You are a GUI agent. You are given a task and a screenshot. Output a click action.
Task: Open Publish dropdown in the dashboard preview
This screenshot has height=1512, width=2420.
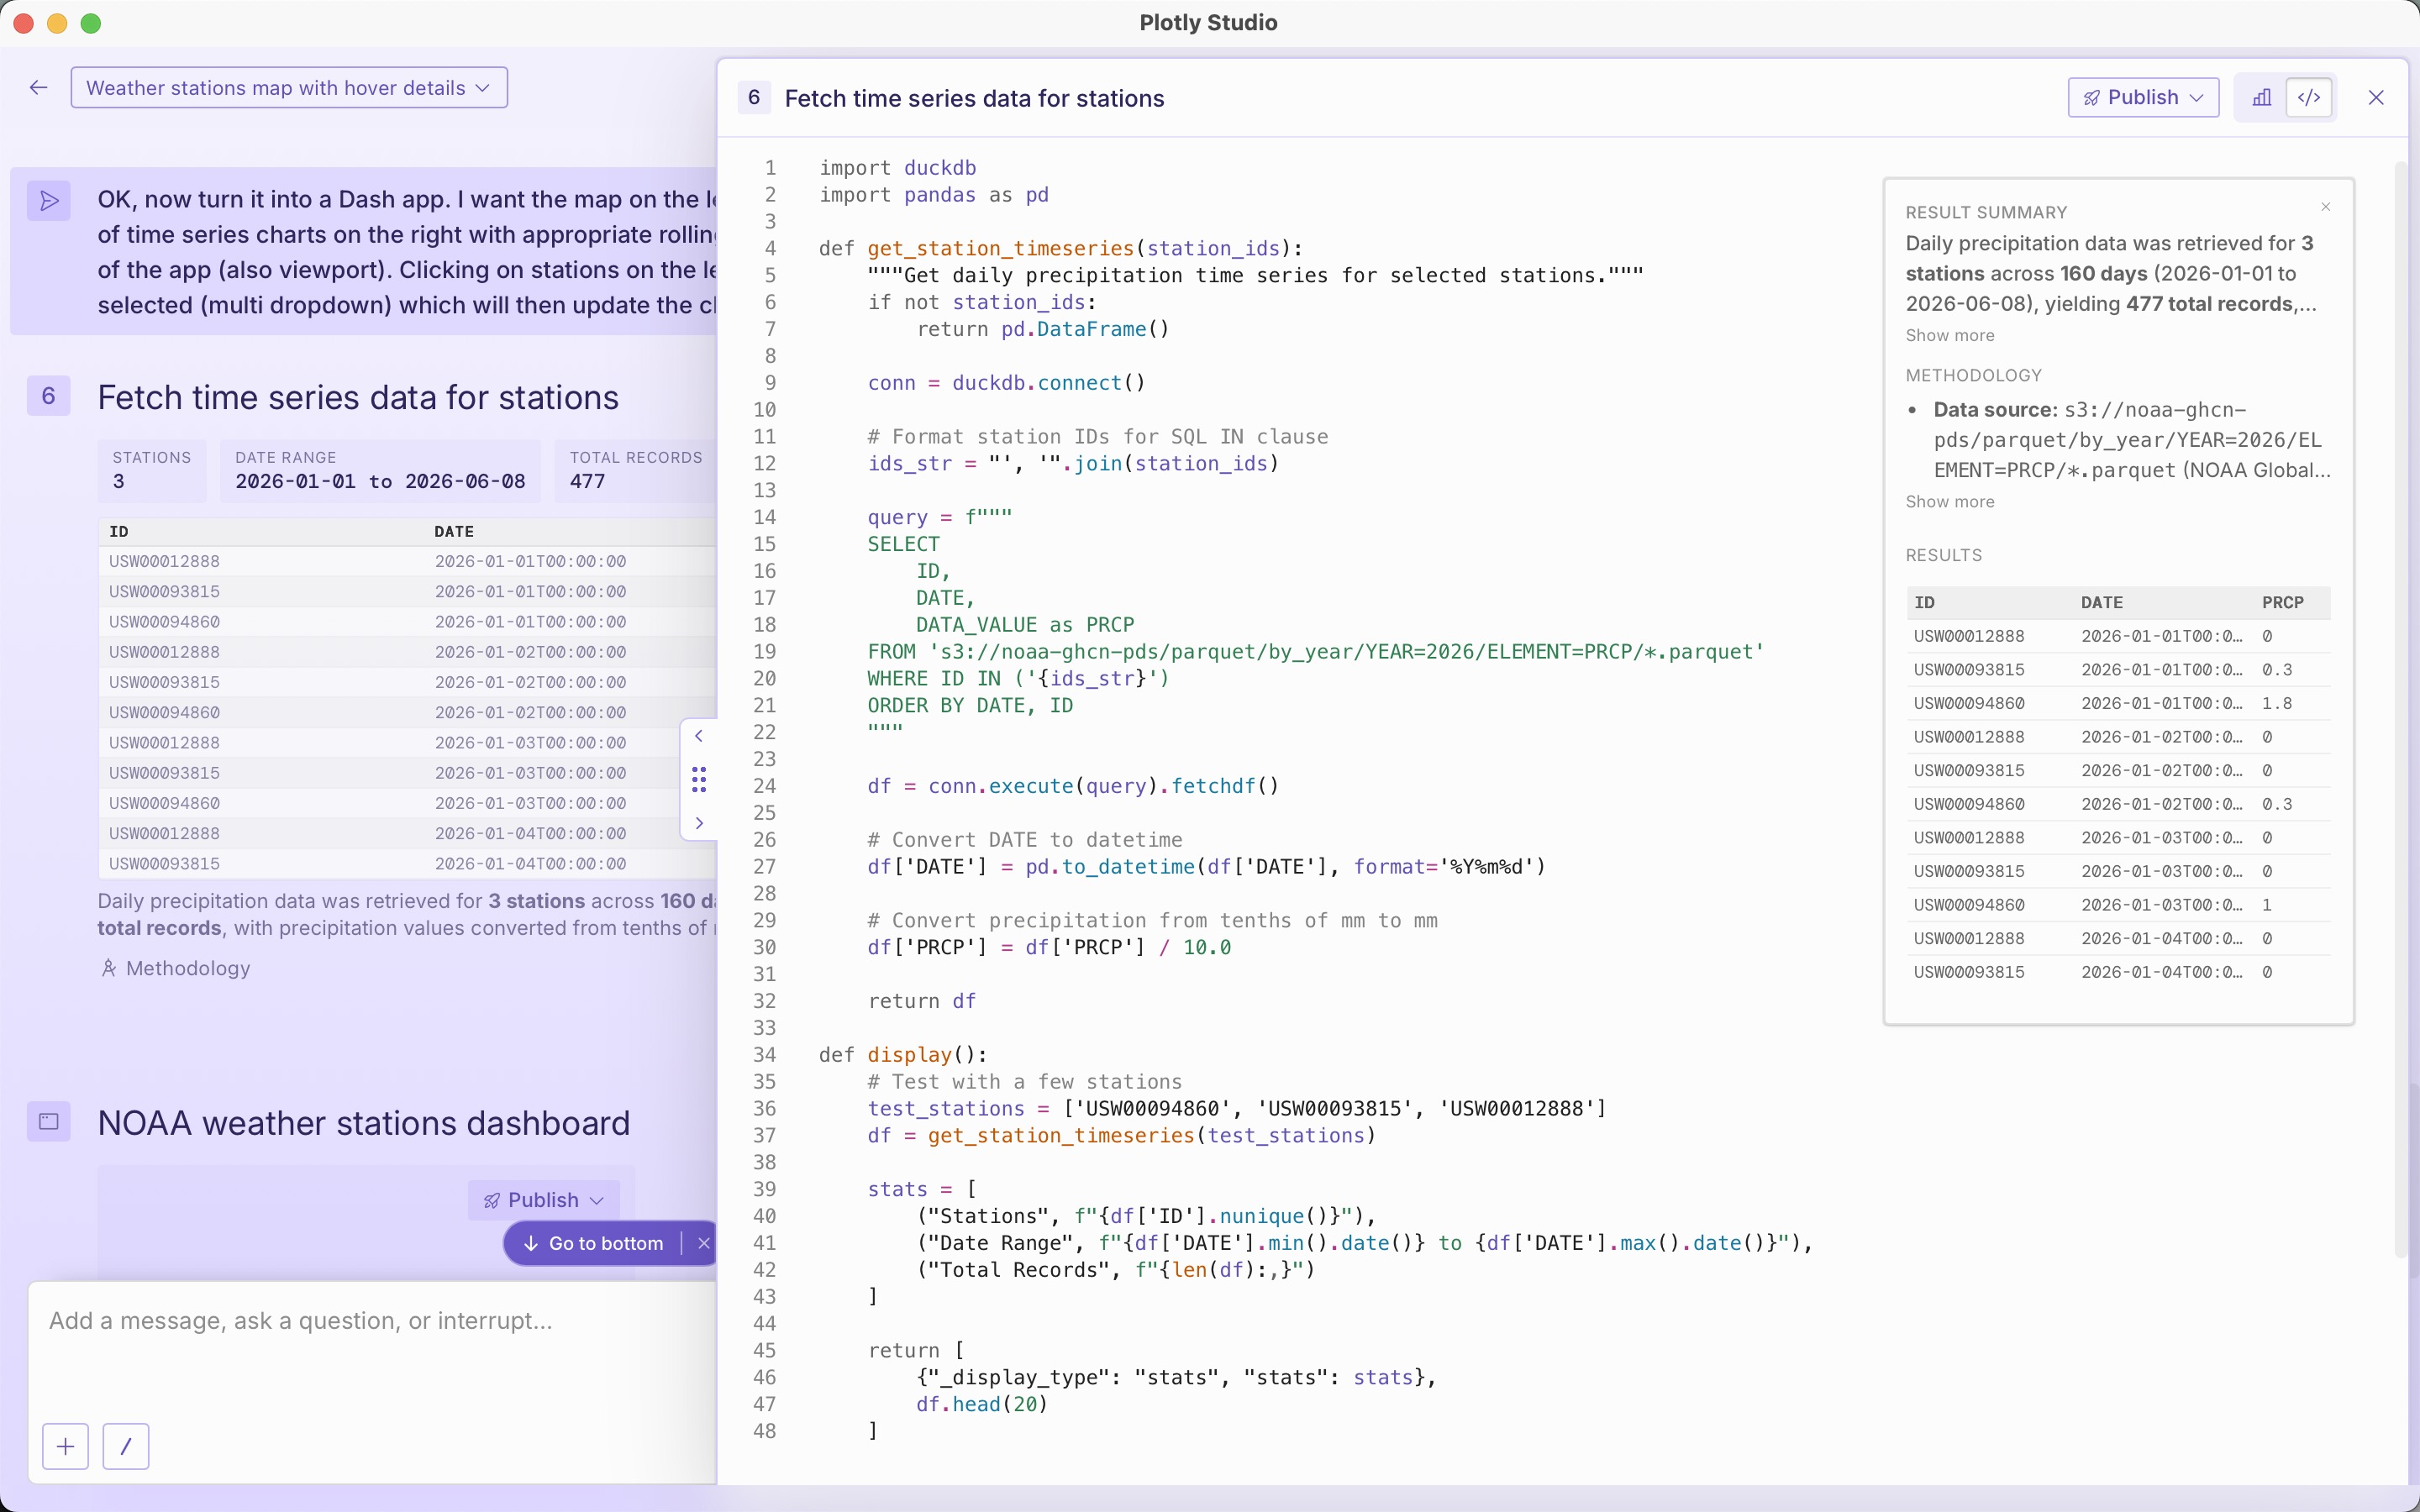543,1200
